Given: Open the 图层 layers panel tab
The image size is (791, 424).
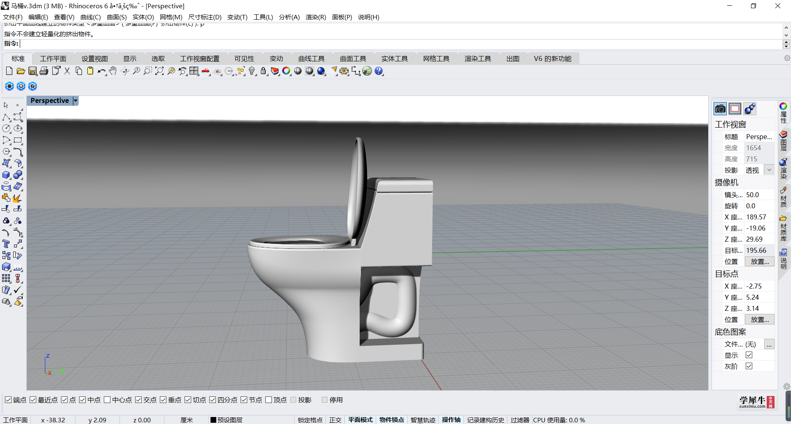Looking at the screenshot, I should click(783, 141).
